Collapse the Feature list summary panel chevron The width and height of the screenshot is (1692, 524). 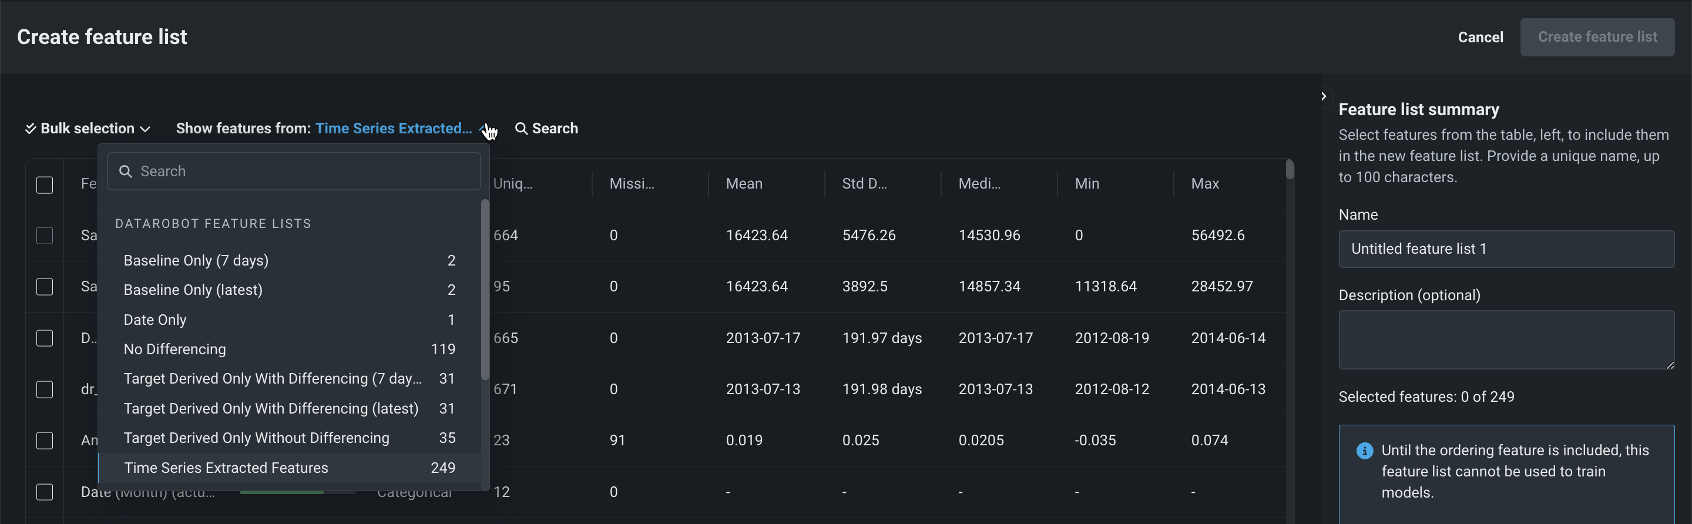coord(1324,96)
